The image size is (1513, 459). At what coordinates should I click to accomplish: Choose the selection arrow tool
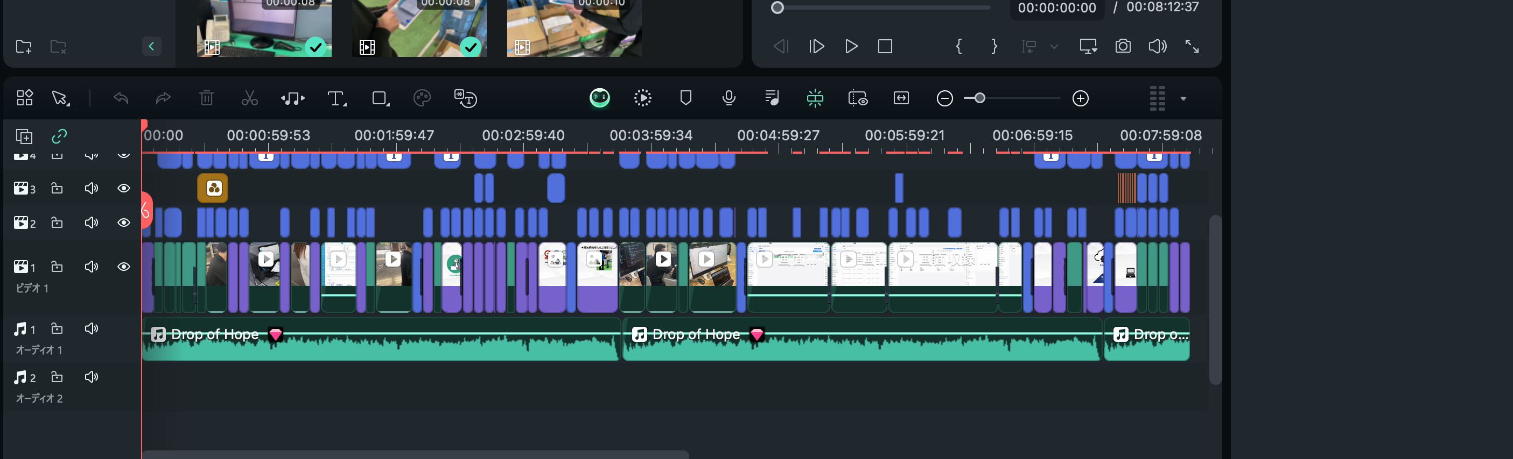click(60, 98)
